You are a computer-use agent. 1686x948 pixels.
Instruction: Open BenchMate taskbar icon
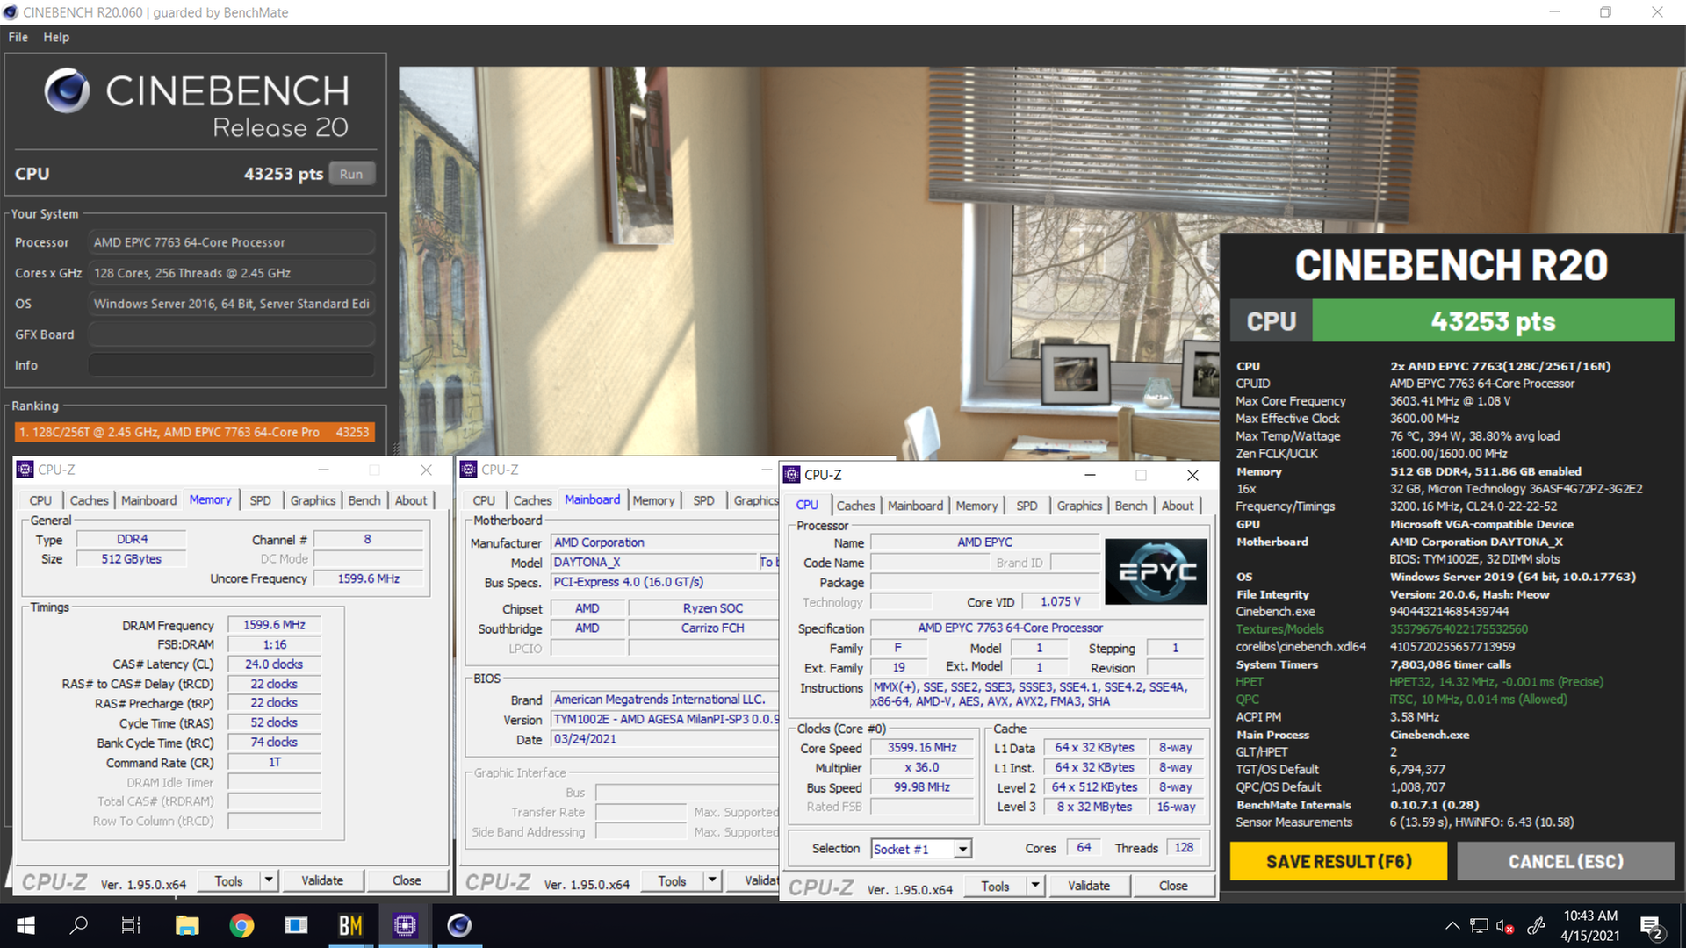350,925
